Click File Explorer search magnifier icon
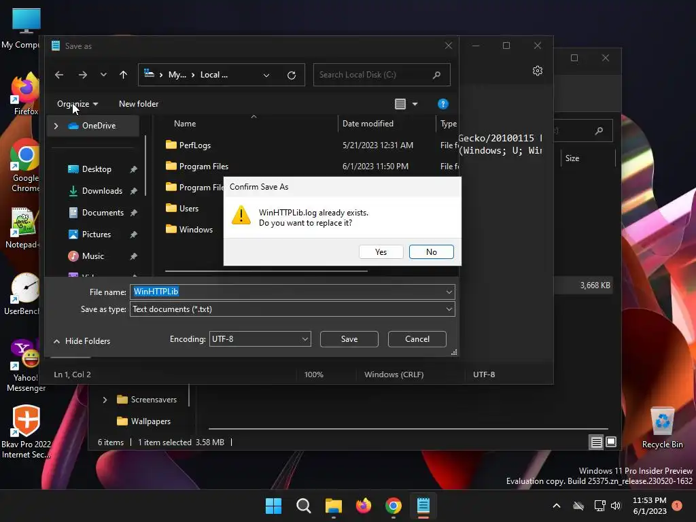 tap(599, 130)
